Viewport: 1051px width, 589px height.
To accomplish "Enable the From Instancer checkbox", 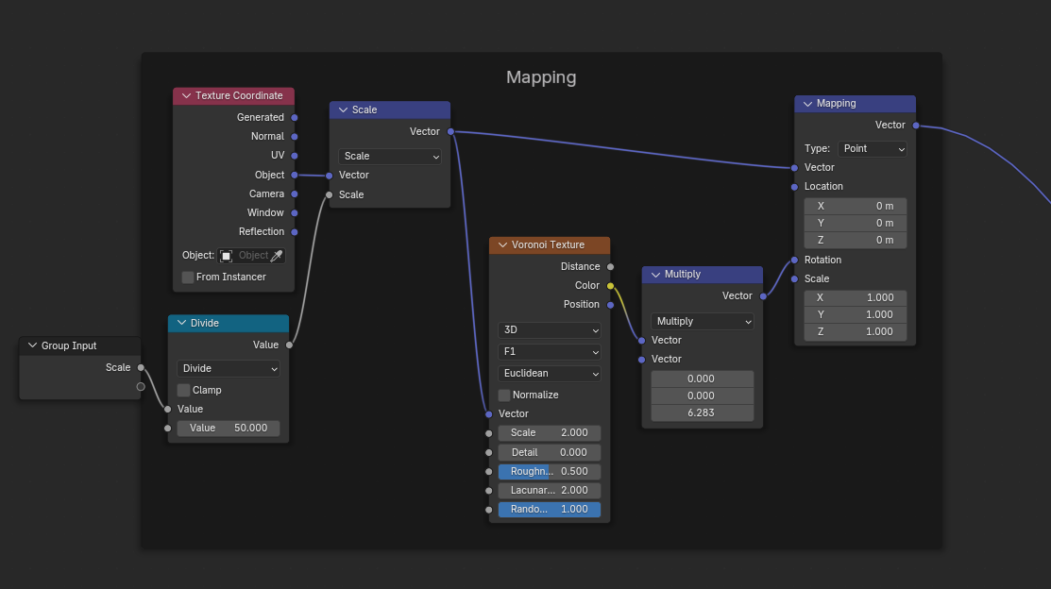I will pos(188,278).
